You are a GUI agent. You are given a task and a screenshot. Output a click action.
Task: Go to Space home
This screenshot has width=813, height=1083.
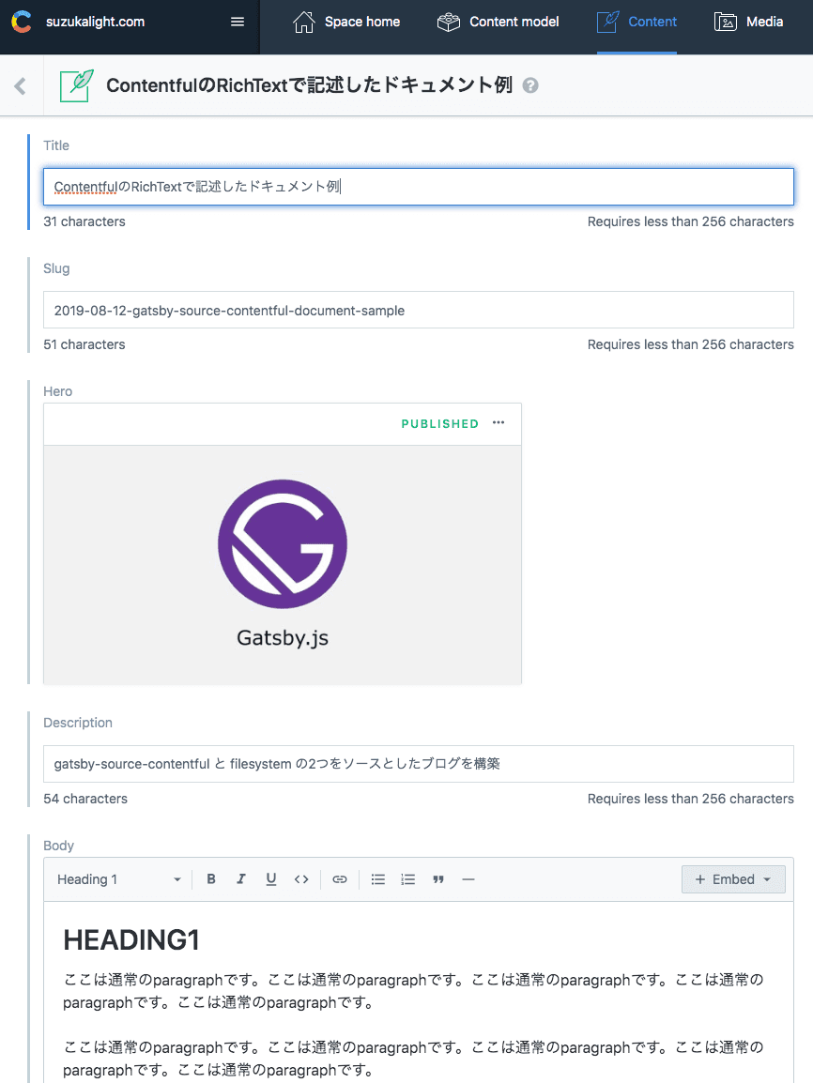pyautogui.click(x=346, y=22)
